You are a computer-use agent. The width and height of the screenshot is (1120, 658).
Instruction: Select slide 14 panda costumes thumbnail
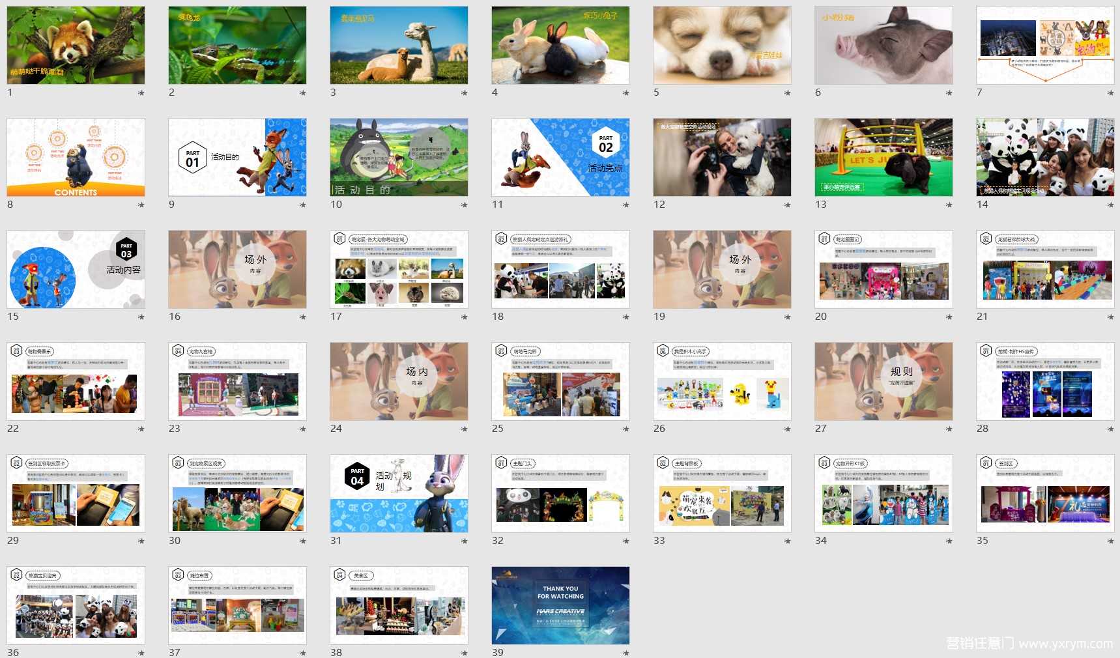pyautogui.click(x=1045, y=157)
